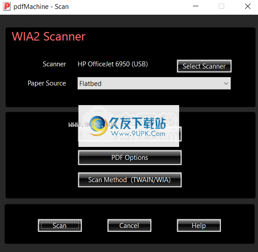Click the pdfMachine - Scan title text

tap(41, 7)
